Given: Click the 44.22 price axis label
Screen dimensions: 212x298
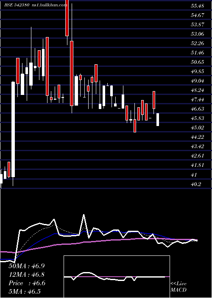Looking at the screenshot, I should [x=198, y=137].
